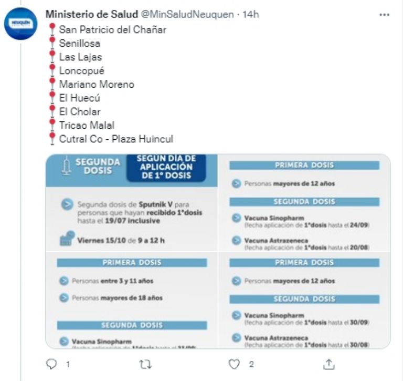
Task: Open the top-right image with 24/09 Sinopharm date
Action: (x=304, y=203)
